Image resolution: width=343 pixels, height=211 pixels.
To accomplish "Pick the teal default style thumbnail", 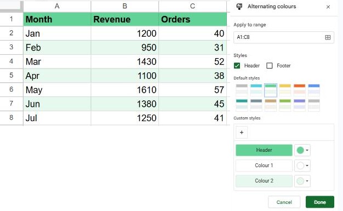I will click(242, 105).
